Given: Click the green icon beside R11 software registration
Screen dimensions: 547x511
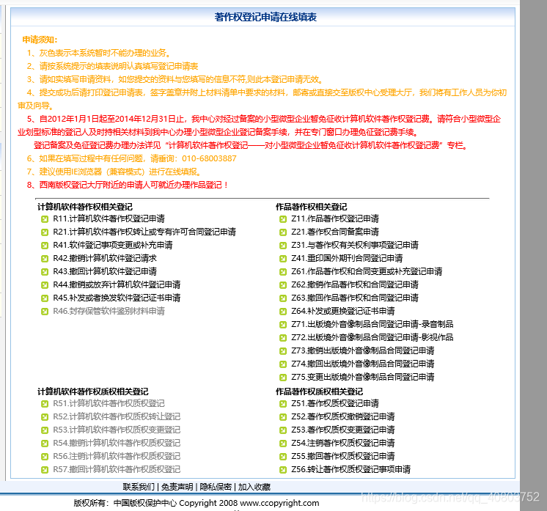Looking at the screenshot, I should coord(45,219).
